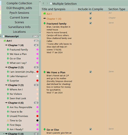Click the arrow icon beside Chapter 4 (6)

[x=6, y=103]
